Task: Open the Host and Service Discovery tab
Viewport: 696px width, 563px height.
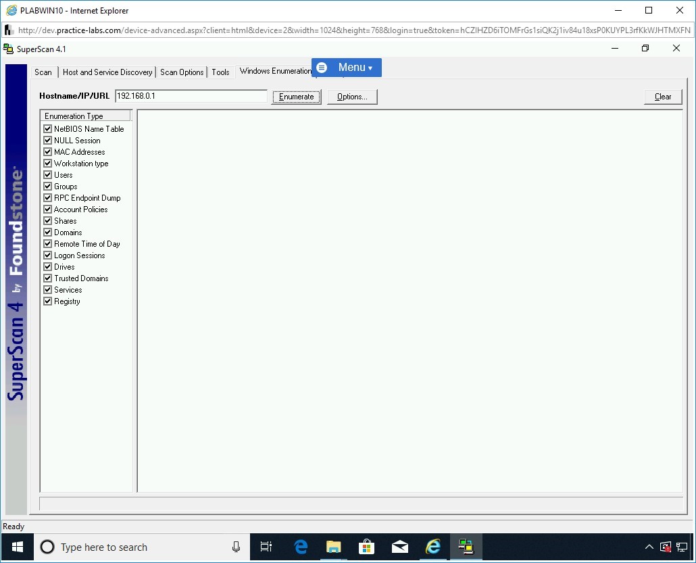Action: tap(107, 72)
